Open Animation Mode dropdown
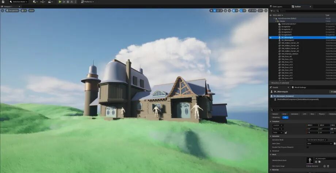The width and height of the screenshot is (336, 173). [x=317, y=140]
